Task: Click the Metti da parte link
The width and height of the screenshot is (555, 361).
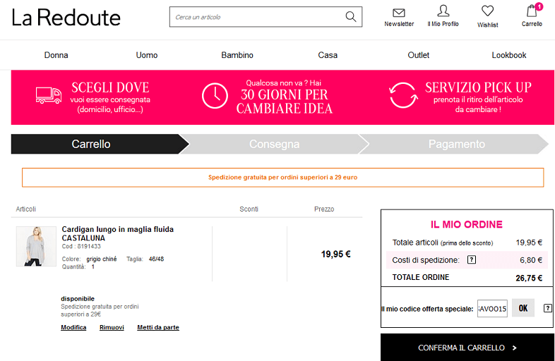Action: click(x=158, y=327)
